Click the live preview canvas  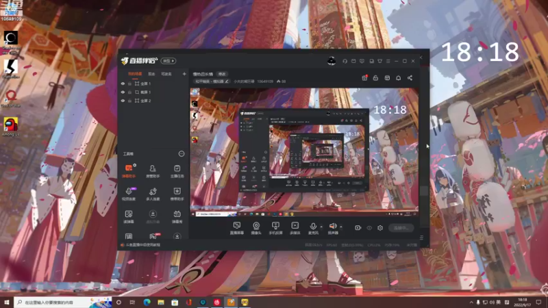pyautogui.click(x=304, y=152)
